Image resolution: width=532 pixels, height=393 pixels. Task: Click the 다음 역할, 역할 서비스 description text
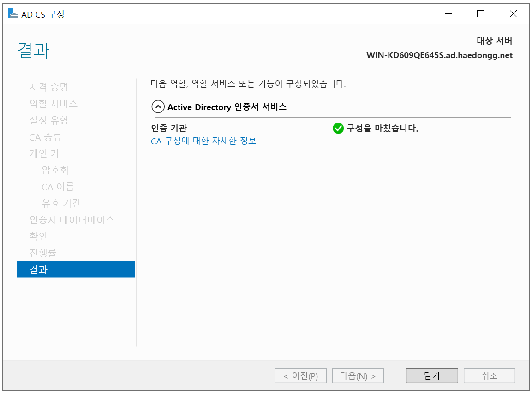[x=248, y=84]
